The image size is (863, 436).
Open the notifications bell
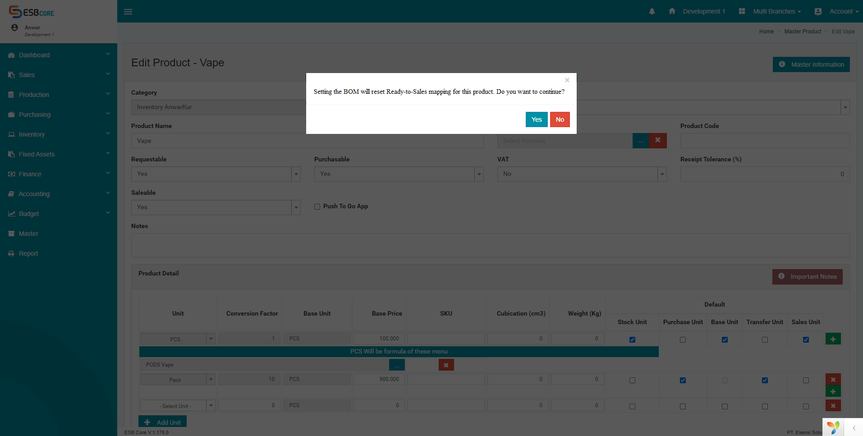click(x=652, y=11)
